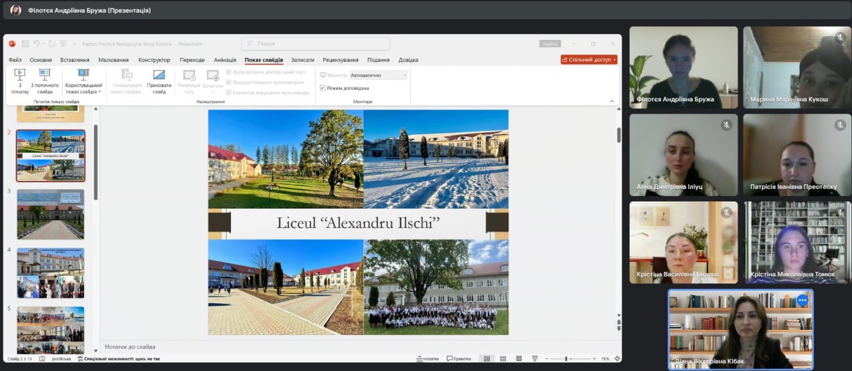
Task: Select Крістіна Миколаївна Томюк video tile
Action: pyautogui.click(x=797, y=243)
